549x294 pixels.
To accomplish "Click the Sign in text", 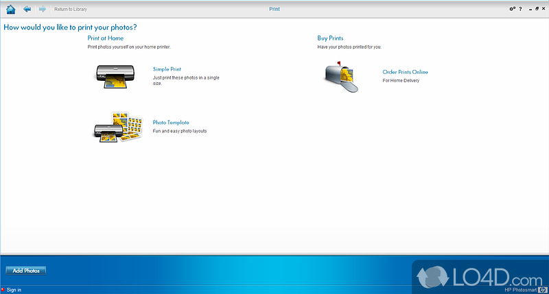I will [x=14, y=290].
